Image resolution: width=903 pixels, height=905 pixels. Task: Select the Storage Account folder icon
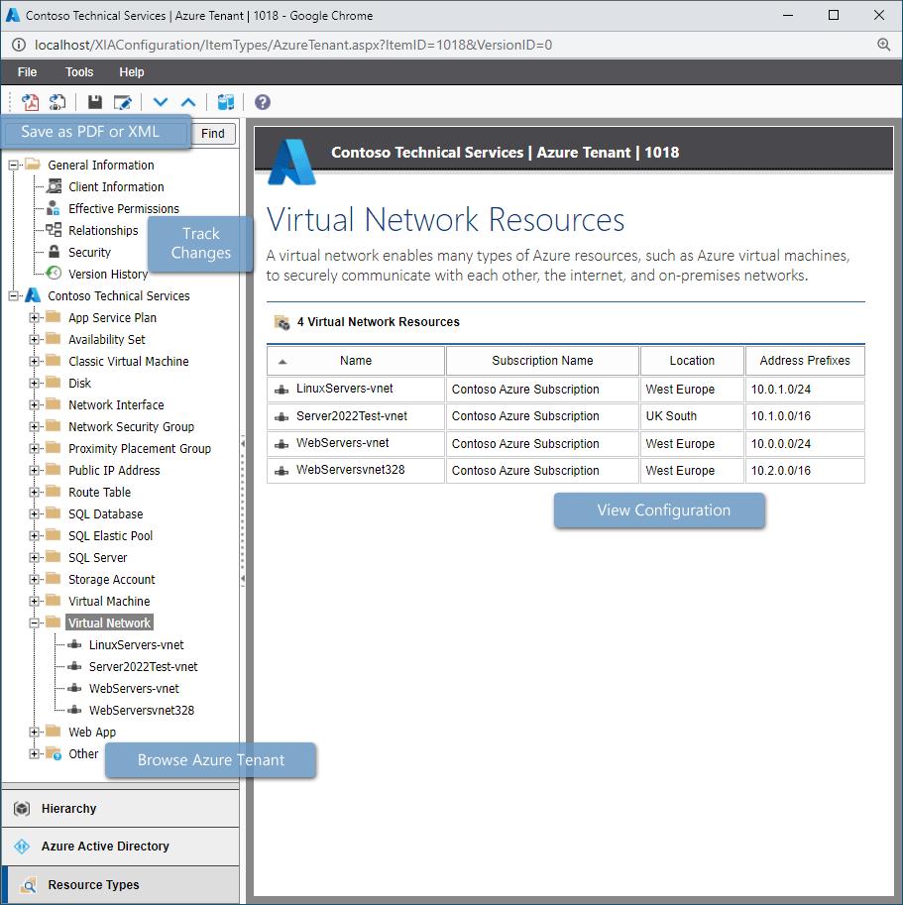pyautogui.click(x=54, y=578)
